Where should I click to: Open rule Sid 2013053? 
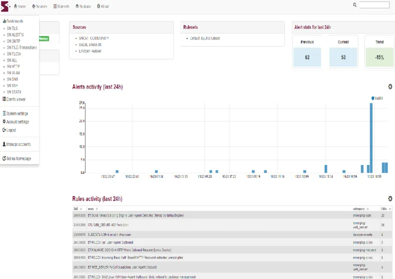click(79, 267)
